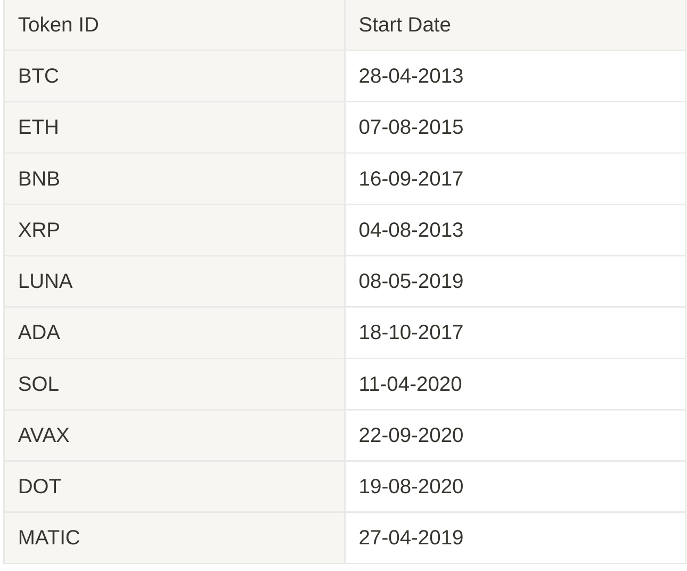Screen dimensions: 687x571
Task: Select the BNB token cell
Action: (174, 179)
